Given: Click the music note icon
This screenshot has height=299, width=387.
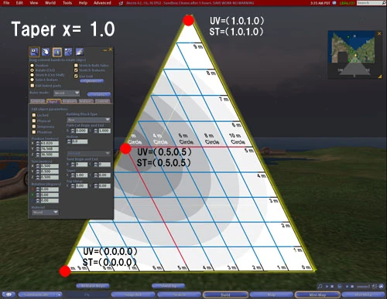Looking at the screenshot, I should pos(320,287).
